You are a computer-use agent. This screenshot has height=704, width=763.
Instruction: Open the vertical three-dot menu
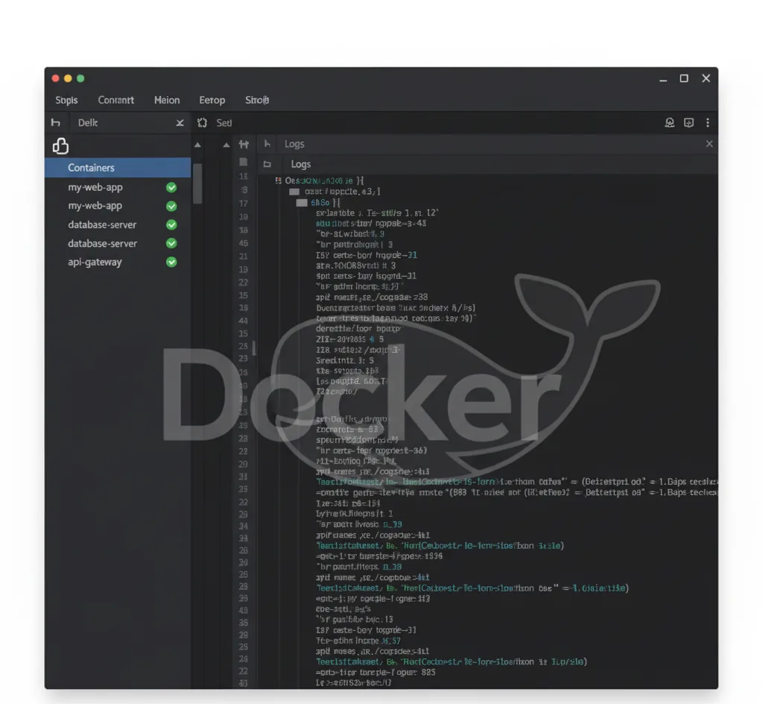[x=708, y=123]
